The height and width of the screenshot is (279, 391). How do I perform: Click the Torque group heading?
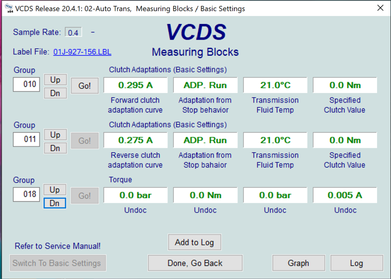pyautogui.click(x=120, y=180)
